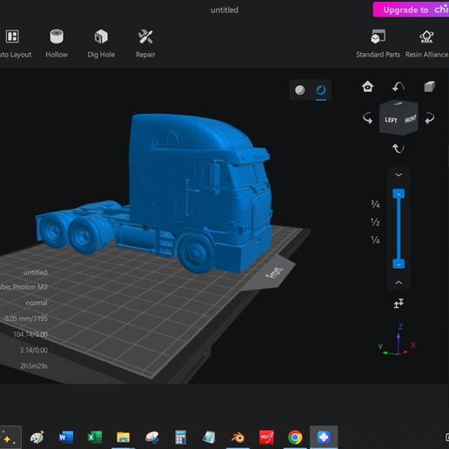Reset camera with the home view icon
This screenshot has height=449, width=449.
367,86
